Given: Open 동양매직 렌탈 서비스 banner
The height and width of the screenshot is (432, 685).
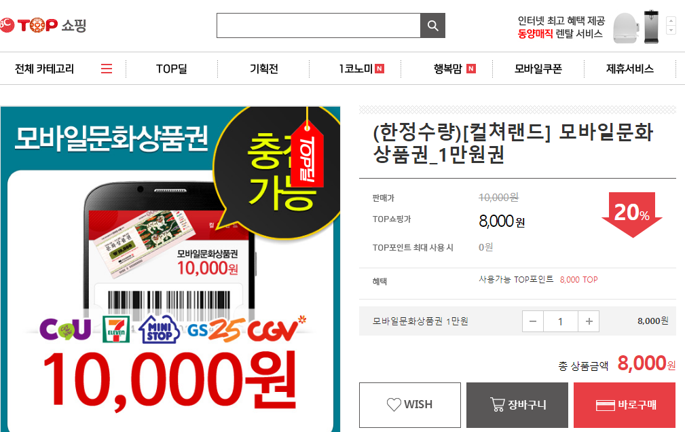Looking at the screenshot, I should (x=589, y=27).
